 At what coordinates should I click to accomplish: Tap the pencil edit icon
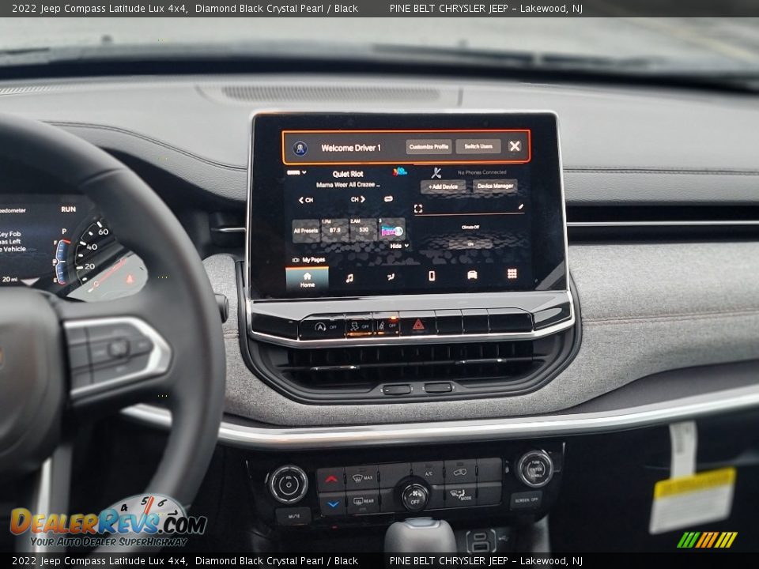[521, 206]
